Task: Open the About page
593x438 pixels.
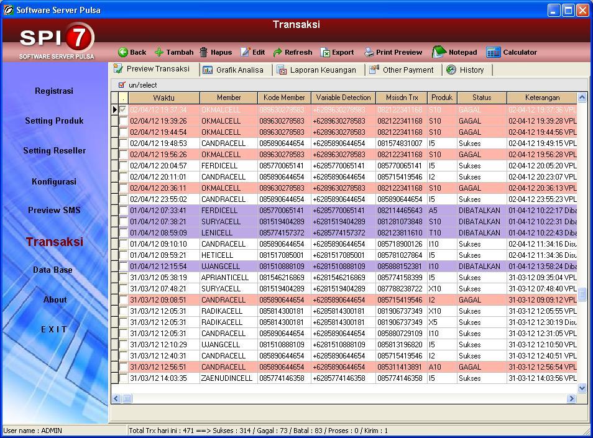Action: (x=55, y=299)
